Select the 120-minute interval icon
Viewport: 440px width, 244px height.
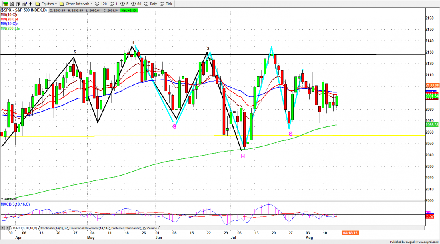[x=97, y=3]
